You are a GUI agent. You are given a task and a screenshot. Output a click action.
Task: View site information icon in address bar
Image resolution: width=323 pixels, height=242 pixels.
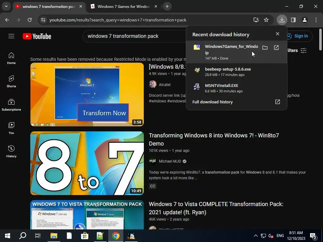pos(43,20)
